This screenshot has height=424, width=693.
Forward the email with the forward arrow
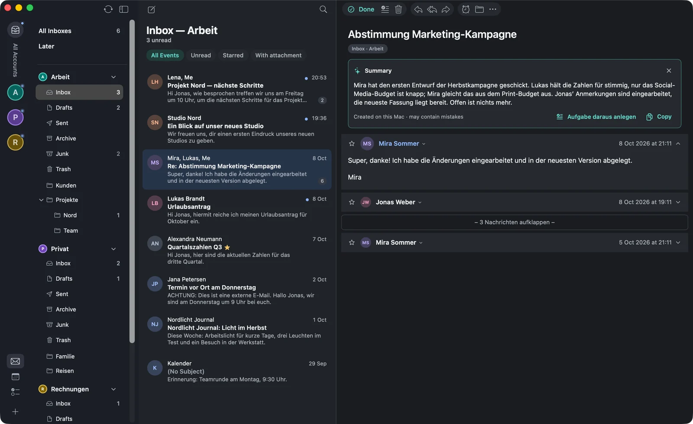(446, 10)
